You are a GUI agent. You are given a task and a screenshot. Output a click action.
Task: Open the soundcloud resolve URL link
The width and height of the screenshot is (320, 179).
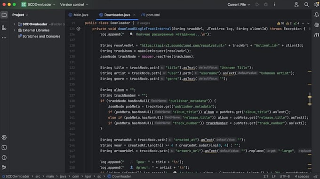point(183,46)
